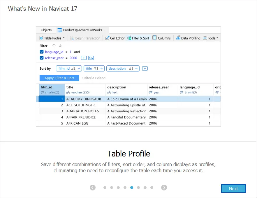Image resolution: width=257 pixels, height=198 pixels.
Task: Move filter up with the up arrow
Action: click(x=54, y=46)
